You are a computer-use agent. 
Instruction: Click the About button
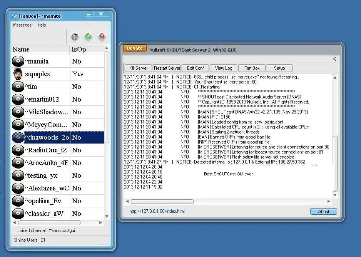point(323,212)
